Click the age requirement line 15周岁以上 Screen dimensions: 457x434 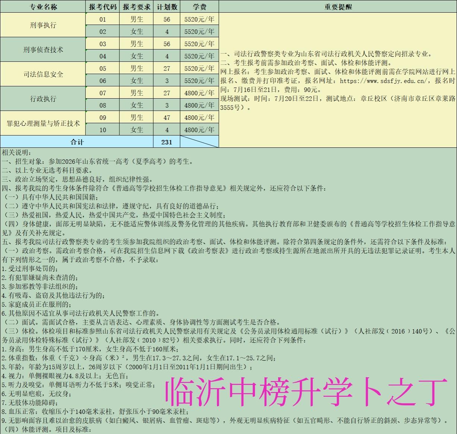[x=127, y=367]
